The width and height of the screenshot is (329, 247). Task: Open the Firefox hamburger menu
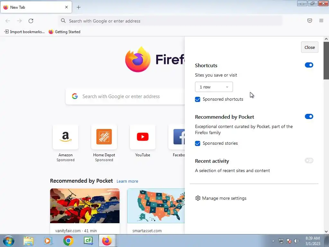(321, 21)
